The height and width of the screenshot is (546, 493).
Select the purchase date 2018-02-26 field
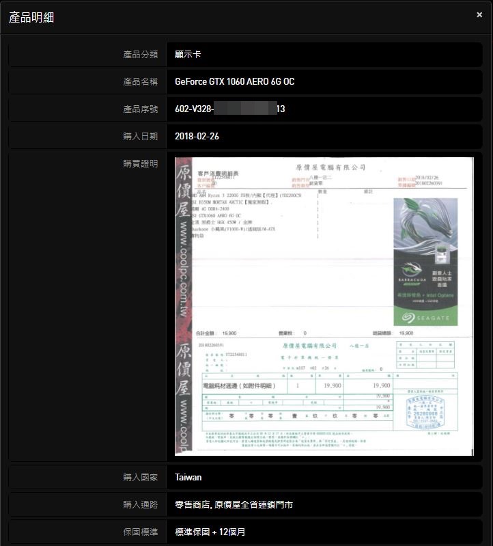pos(197,136)
